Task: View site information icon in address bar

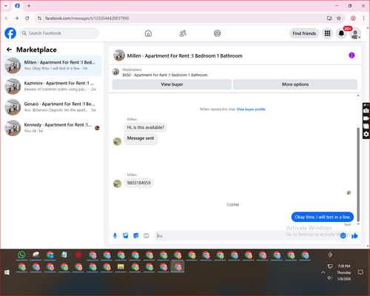Action: [x=39, y=18]
